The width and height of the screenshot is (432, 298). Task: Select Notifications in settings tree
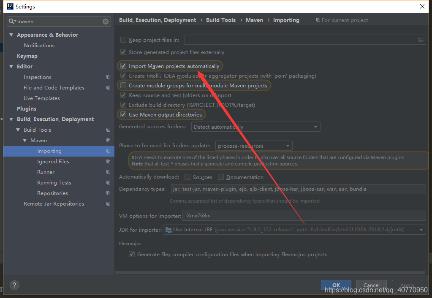tap(39, 46)
